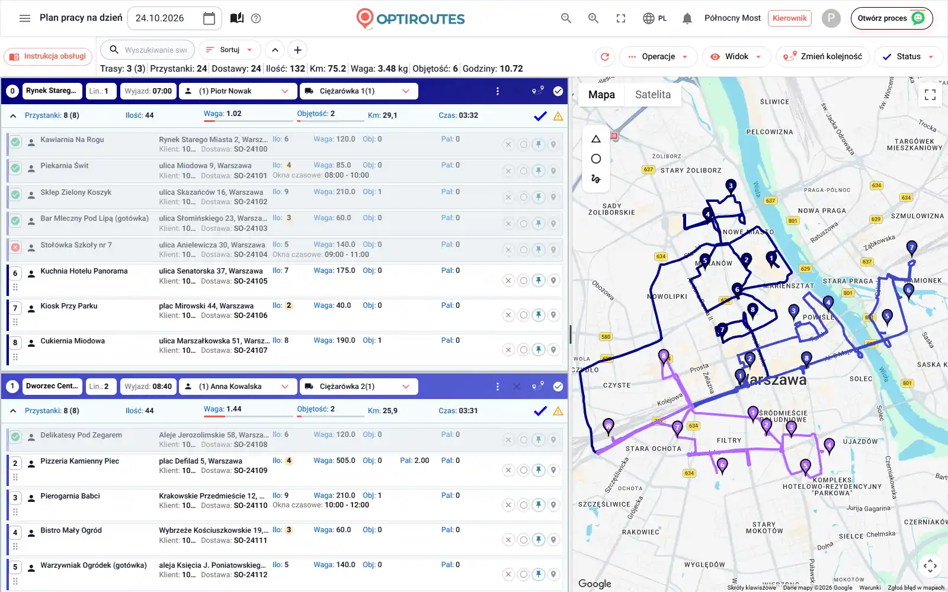The image size is (948, 592).
Task: Show Kiosk Przy Parku location marker
Action: [553, 316]
